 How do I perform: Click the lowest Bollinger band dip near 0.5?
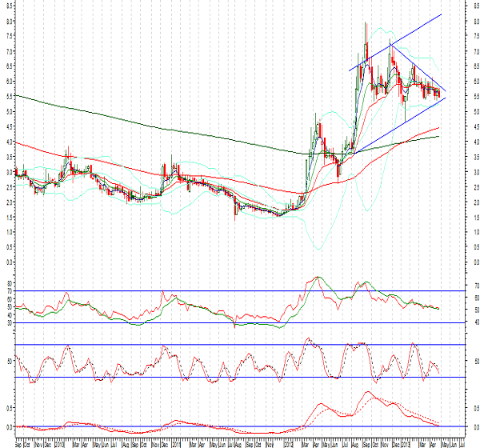coord(318,249)
